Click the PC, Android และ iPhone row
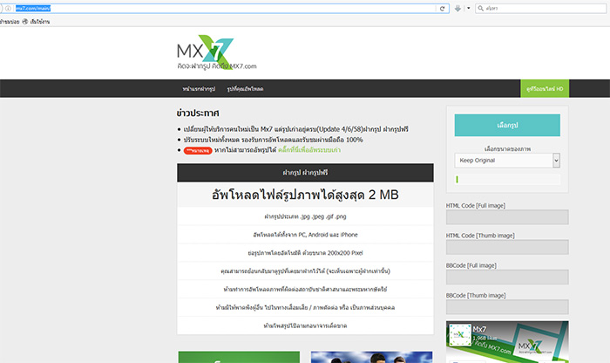 [305, 235]
